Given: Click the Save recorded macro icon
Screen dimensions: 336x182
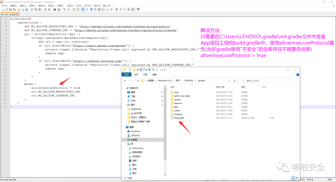Looking at the screenshot, I should tap(133, 9).
